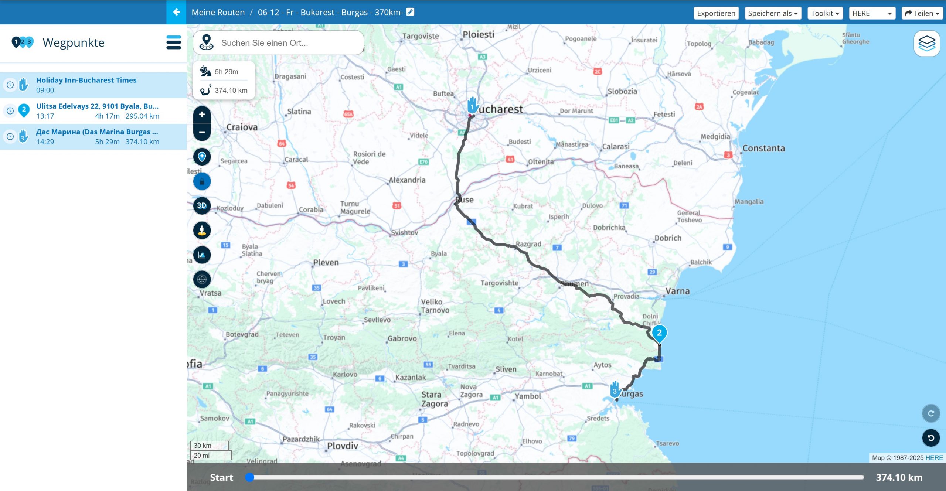
Task: Click the blue back arrow button
Action: coord(176,12)
